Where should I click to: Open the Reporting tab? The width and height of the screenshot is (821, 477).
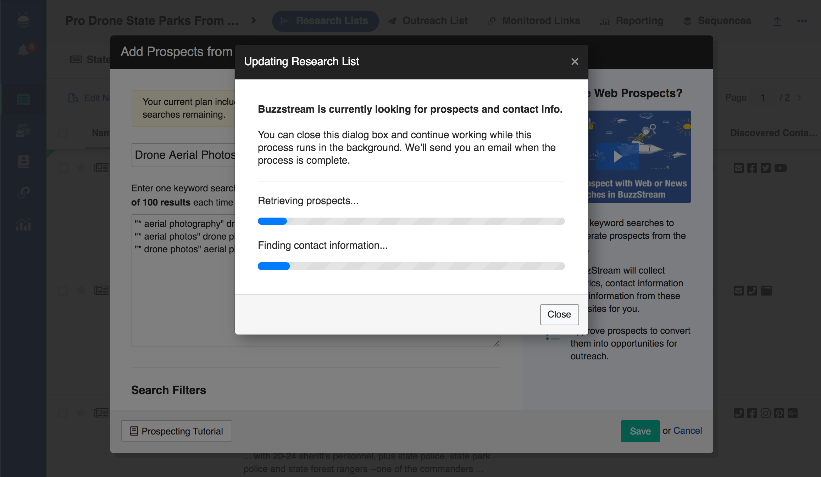tap(632, 21)
